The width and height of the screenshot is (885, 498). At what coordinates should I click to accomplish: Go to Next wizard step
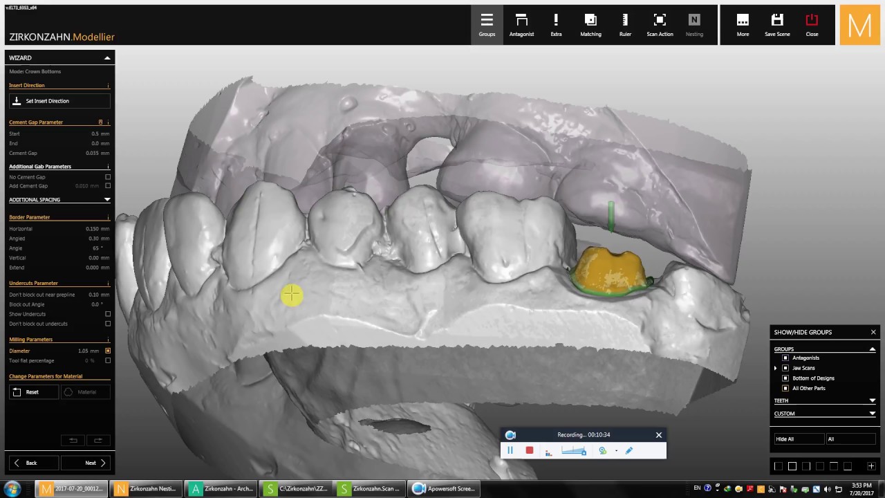[86, 463]
